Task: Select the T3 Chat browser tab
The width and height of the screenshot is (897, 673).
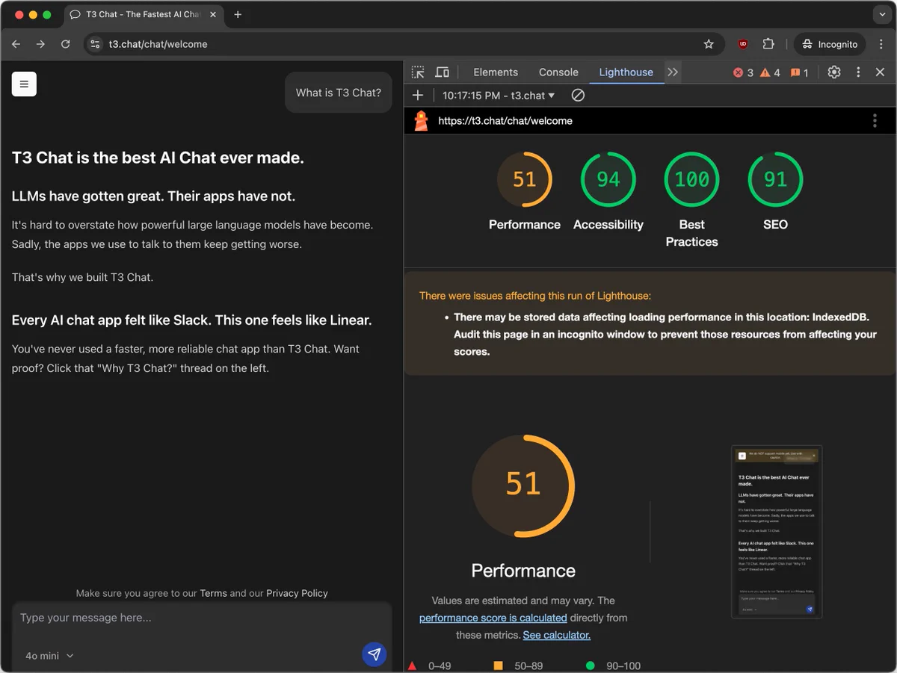Action: point(142,14)
